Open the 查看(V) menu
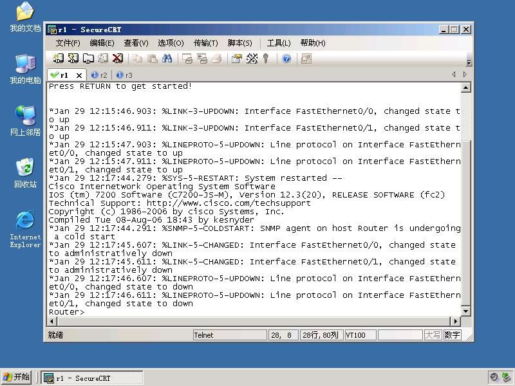 pos(136,43)
